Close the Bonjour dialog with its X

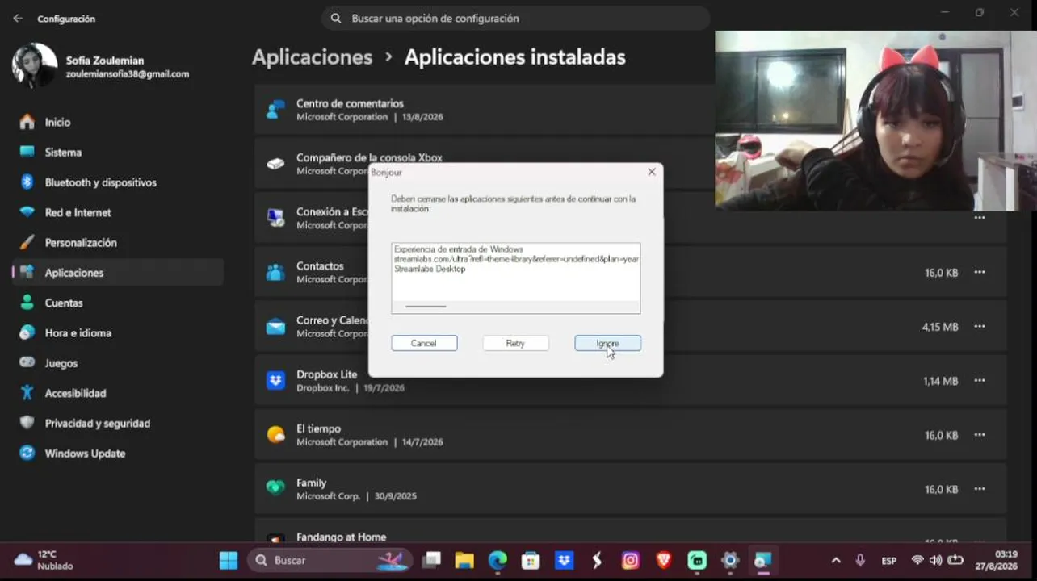click(652, 172)
